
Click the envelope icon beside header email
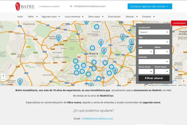click(x=71, y=6)
